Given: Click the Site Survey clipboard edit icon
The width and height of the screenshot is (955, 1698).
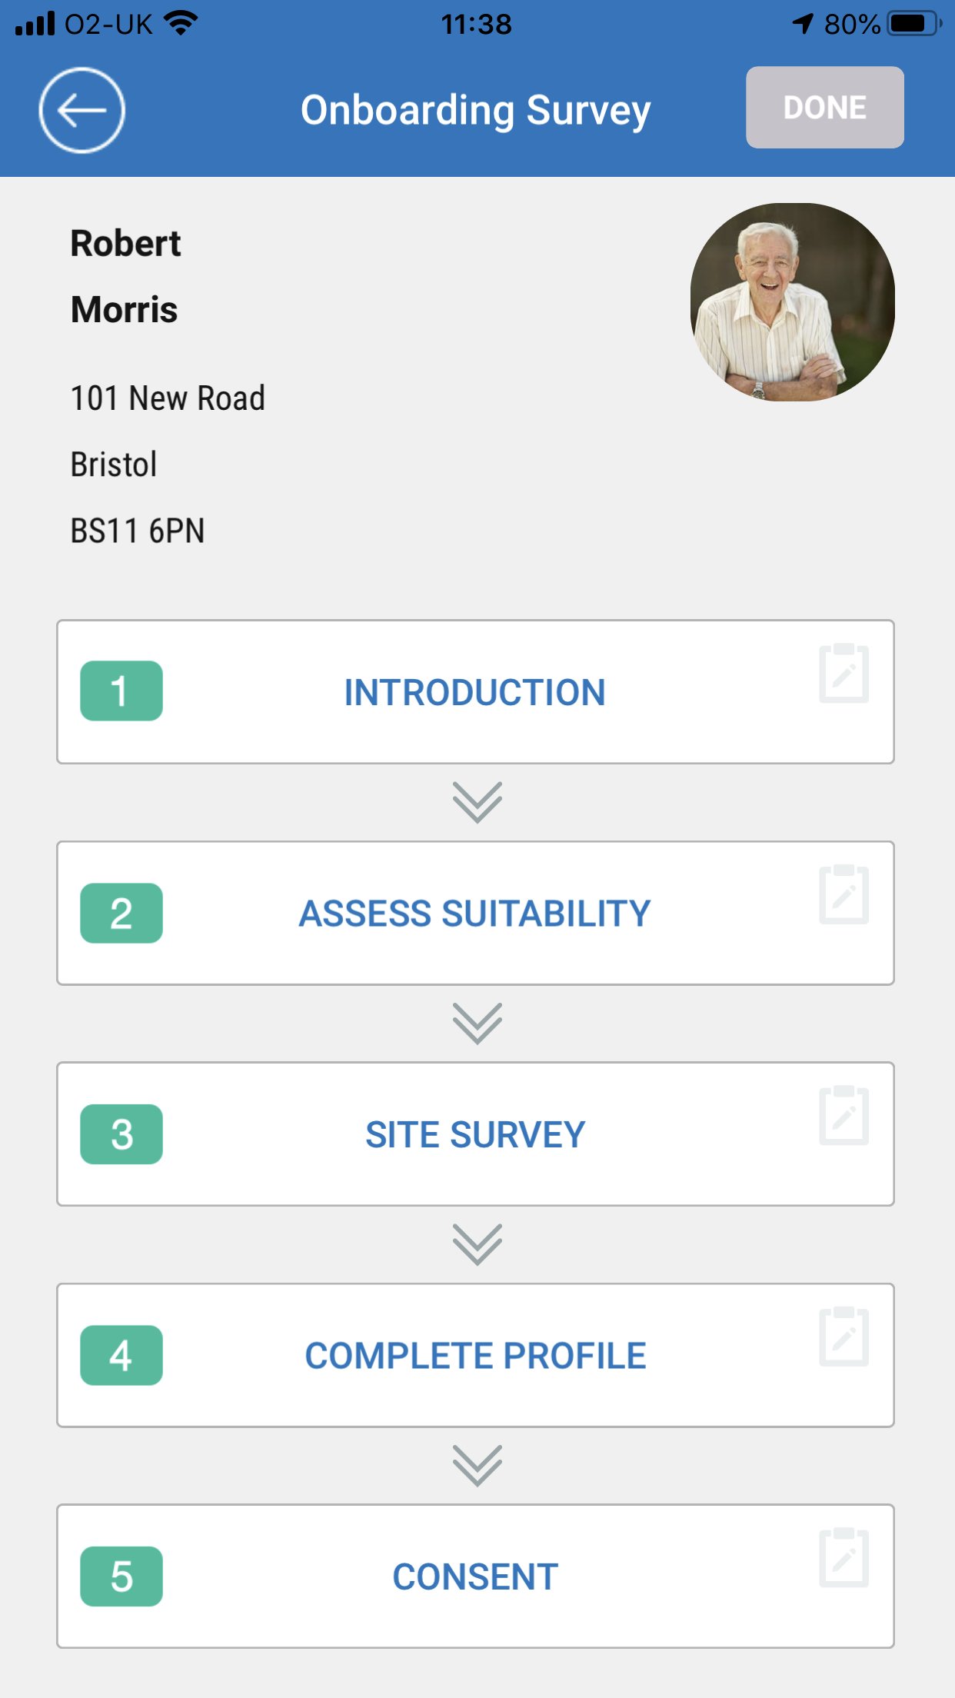Looking at the screenshot, I should [x=844, y=1115].
